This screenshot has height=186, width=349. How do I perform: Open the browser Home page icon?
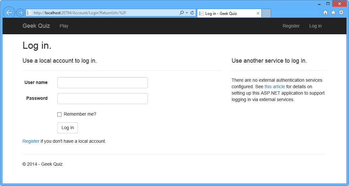click(325, 13)
